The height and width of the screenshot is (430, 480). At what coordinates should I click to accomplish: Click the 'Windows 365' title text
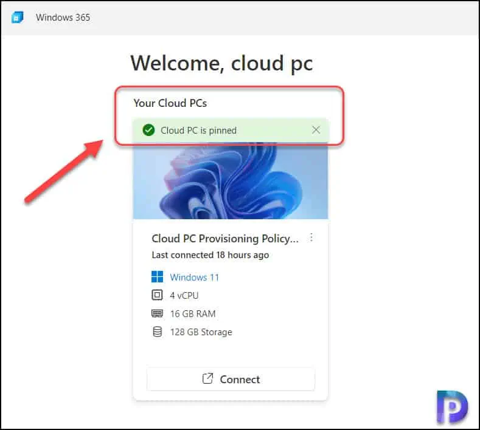[63, 18]
